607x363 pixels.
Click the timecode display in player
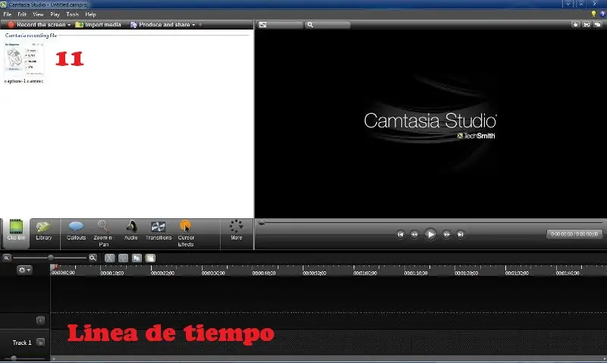tap(574, 234)
